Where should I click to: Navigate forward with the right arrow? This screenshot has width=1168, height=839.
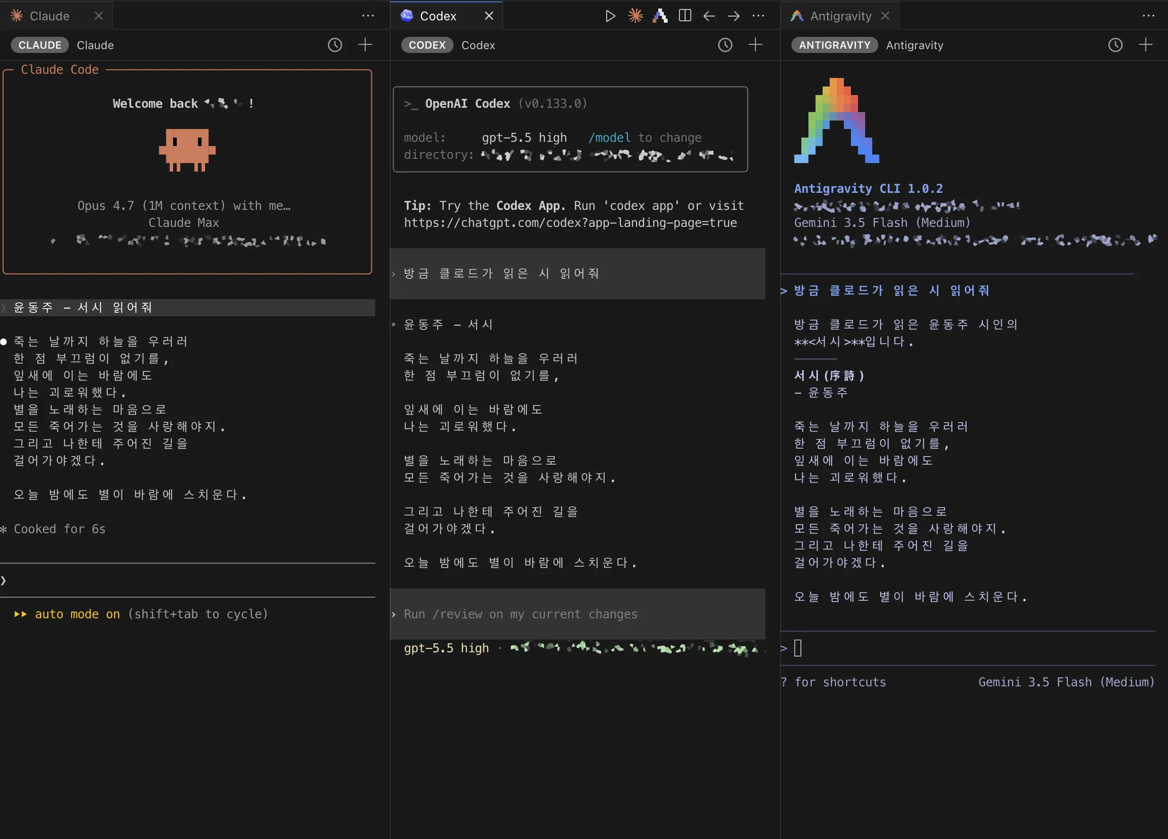point(734,16)
